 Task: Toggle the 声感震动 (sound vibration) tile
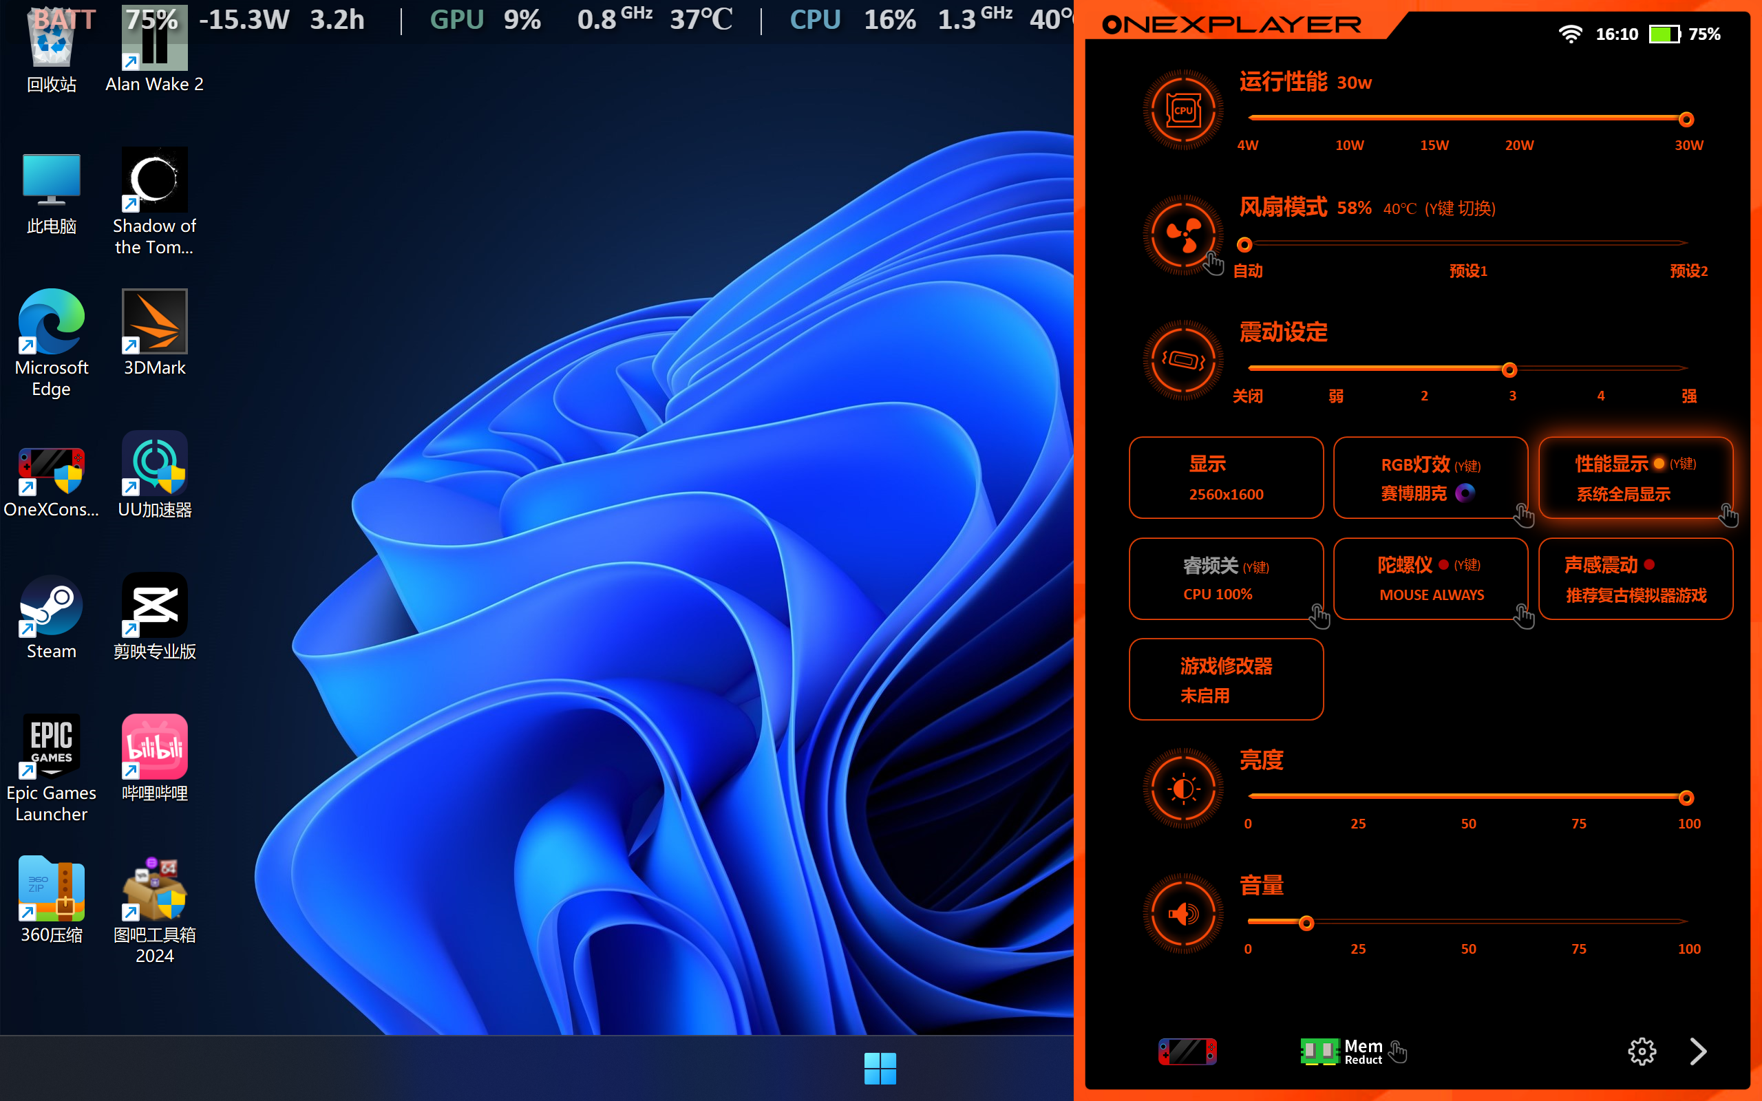pyautogui.click(x=1635, y=579)
